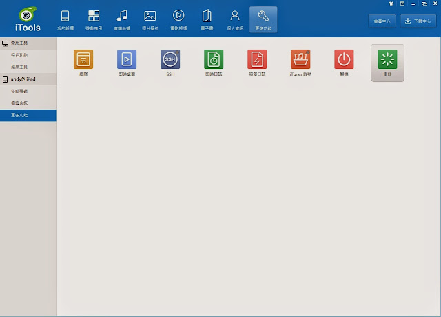Select 蘋果工具 in the sidebar
441x317 pixels.
[x=19, y=67]
